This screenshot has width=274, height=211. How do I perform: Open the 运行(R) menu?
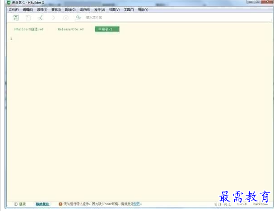tap(85, 10)
